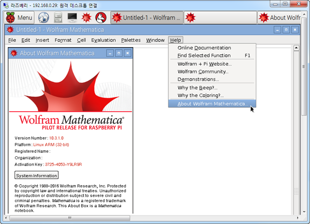Click activation key 3725-4053-Y9LR9R
Image resolution: width=310 pixels, height=224 pixels.
63,165
